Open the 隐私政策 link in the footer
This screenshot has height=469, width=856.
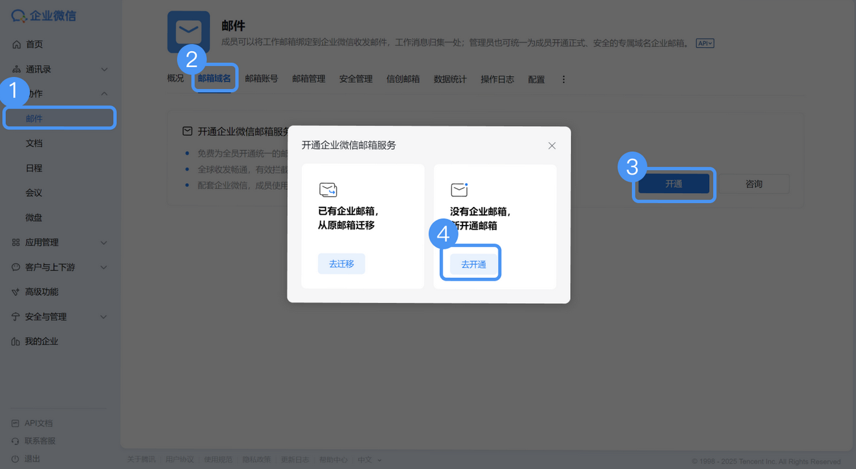[257, 458]
